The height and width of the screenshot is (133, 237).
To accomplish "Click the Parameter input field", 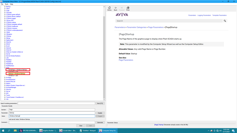I will tap(52, 113).
